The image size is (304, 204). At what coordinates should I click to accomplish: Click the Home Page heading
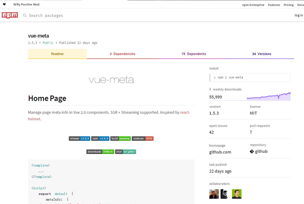47,98
